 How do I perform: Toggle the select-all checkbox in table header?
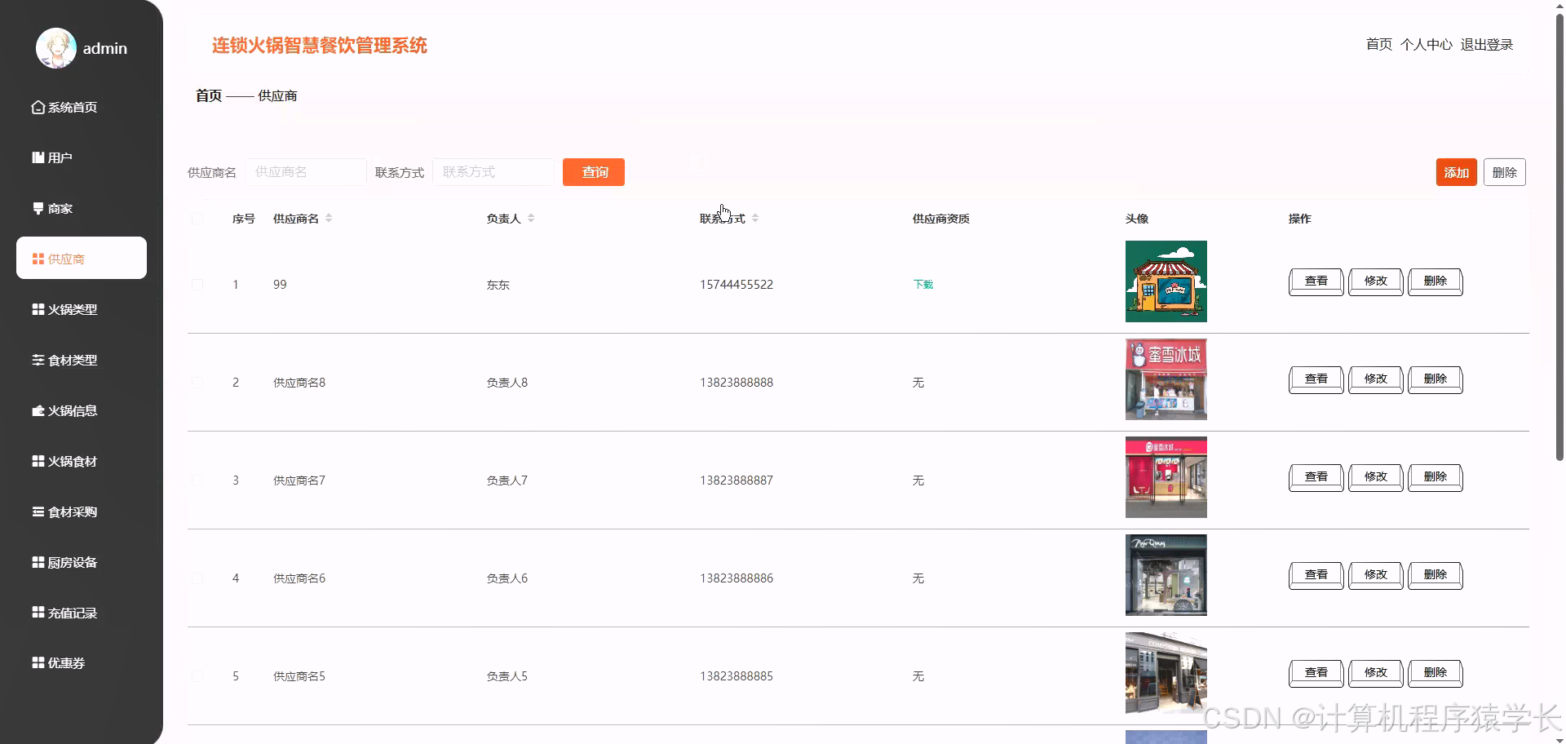pos(197,218)
